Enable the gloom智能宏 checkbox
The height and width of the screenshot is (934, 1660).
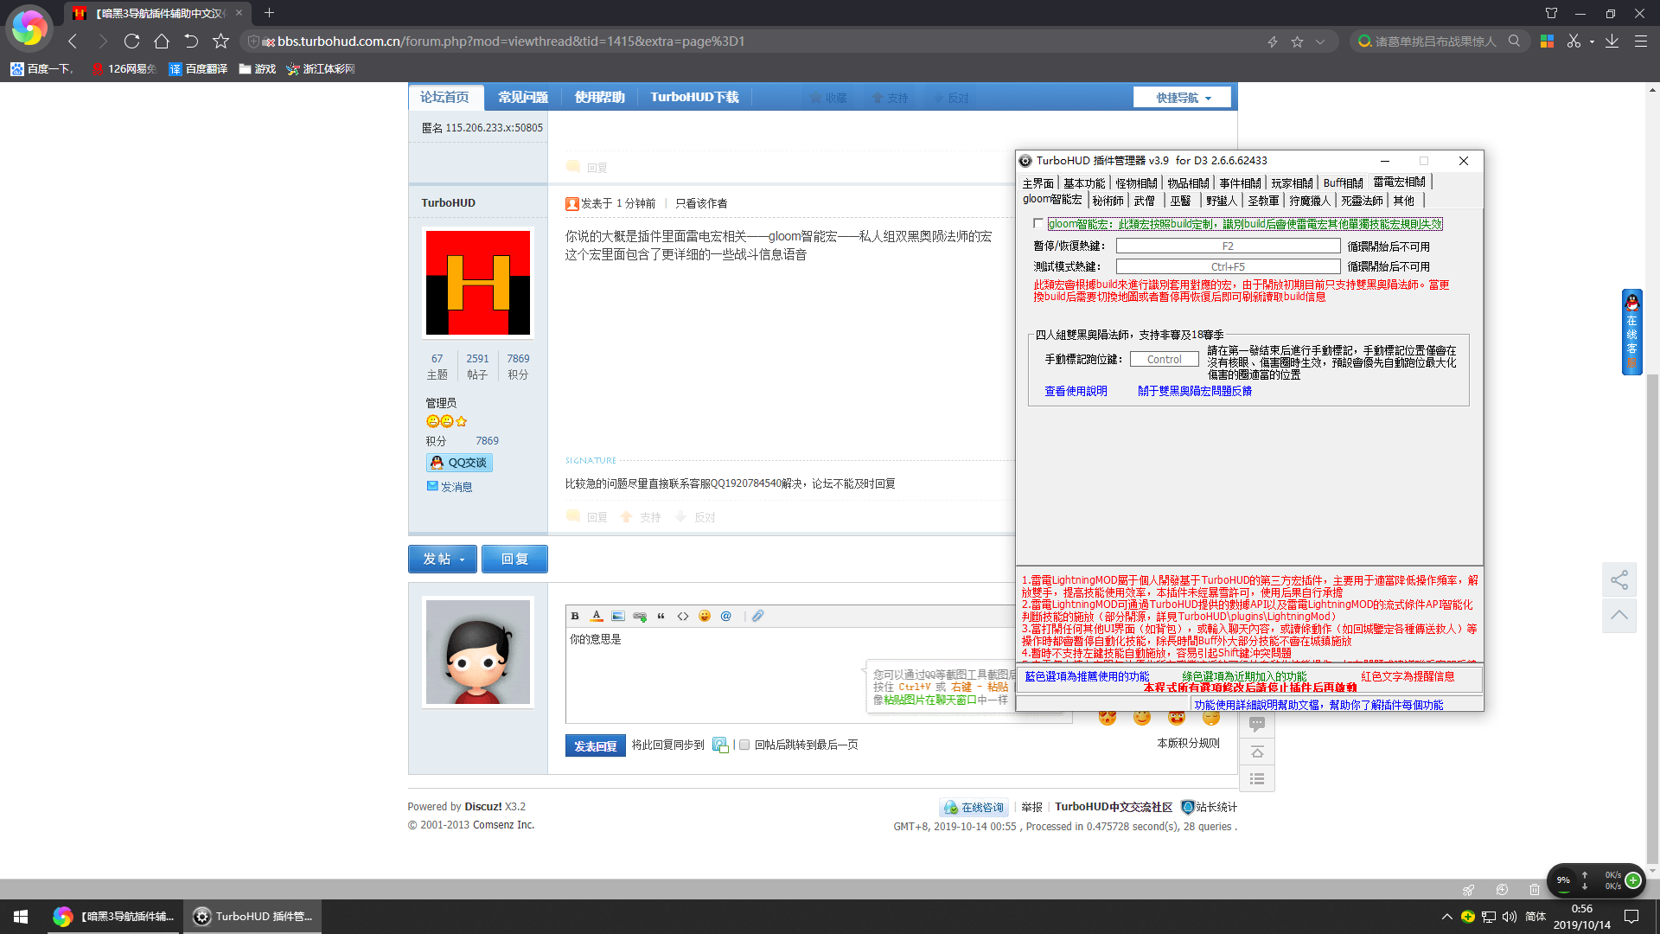pos(1038,224)
